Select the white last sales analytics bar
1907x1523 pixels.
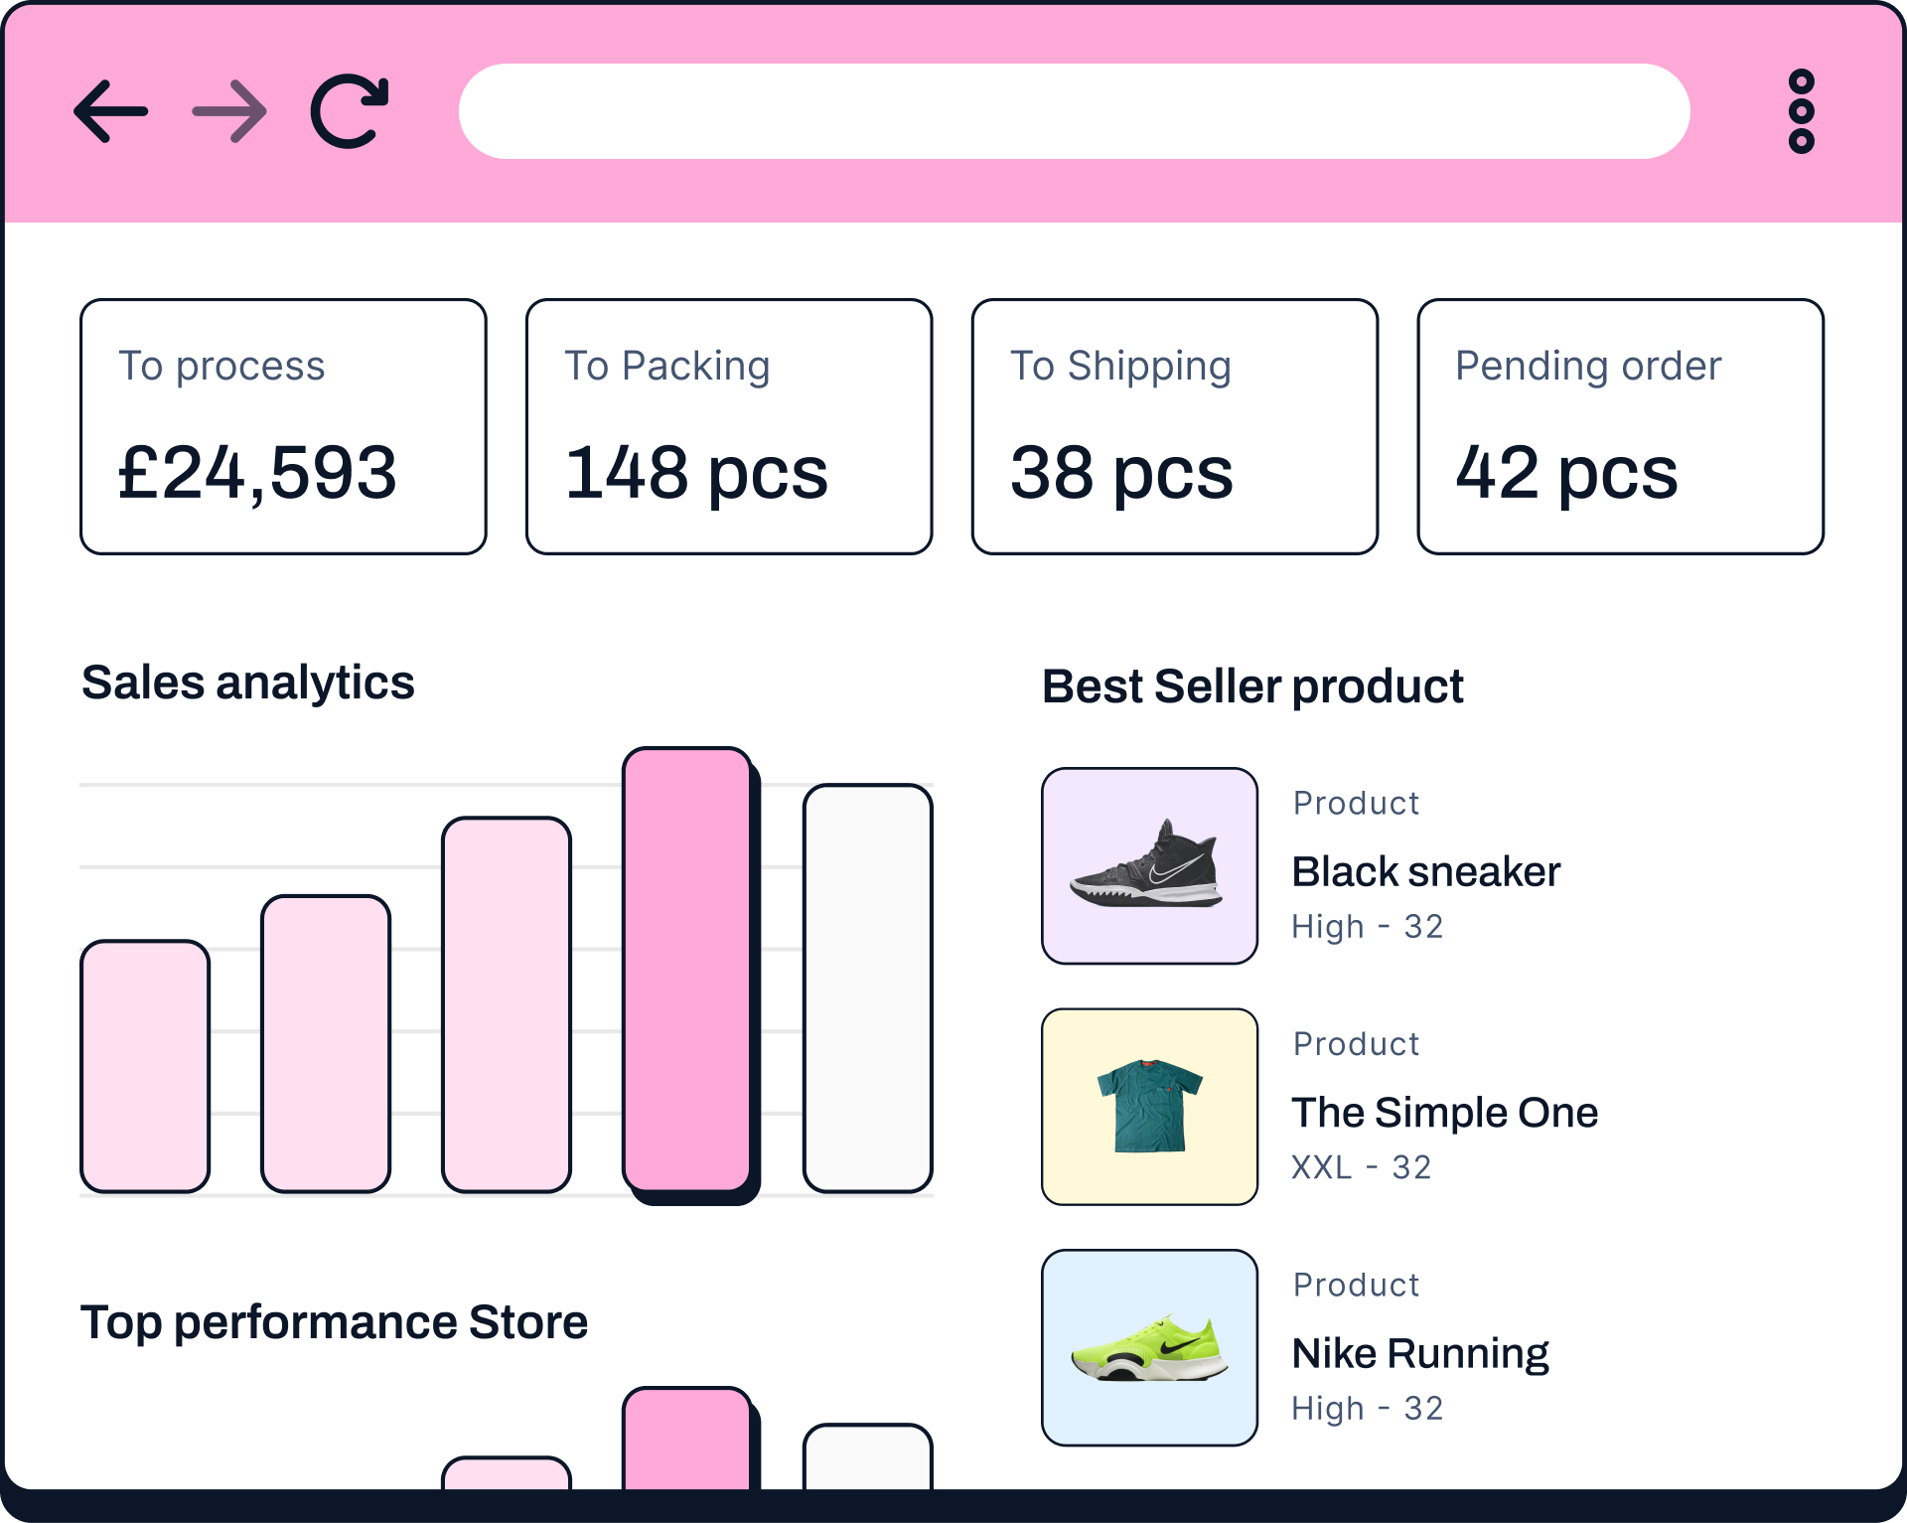coord(868,989)
